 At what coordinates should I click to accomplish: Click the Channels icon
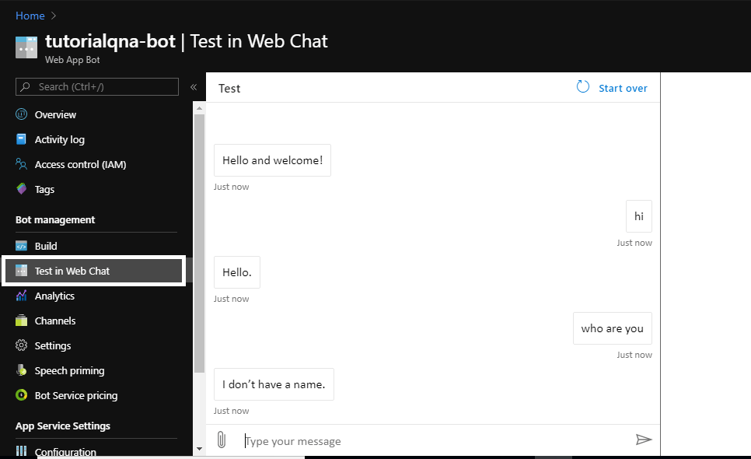point(21,321)
